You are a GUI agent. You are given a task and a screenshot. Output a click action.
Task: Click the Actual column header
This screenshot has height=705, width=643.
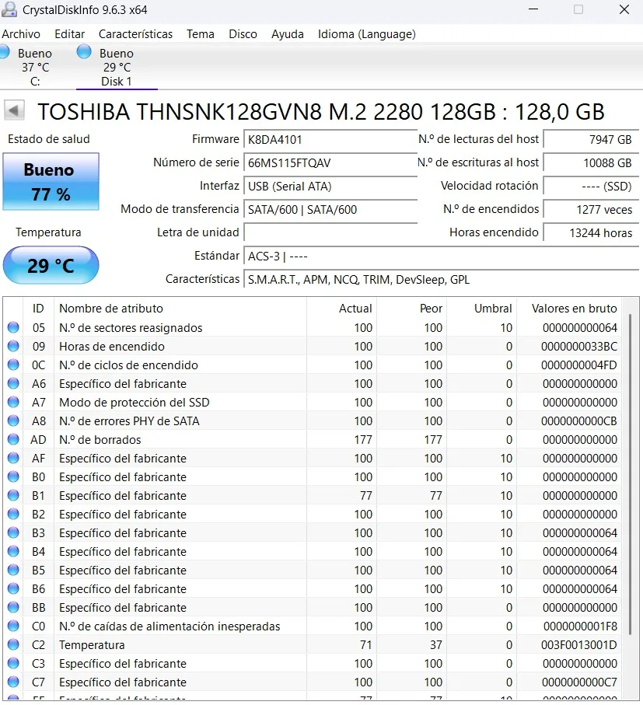point(342,309)
